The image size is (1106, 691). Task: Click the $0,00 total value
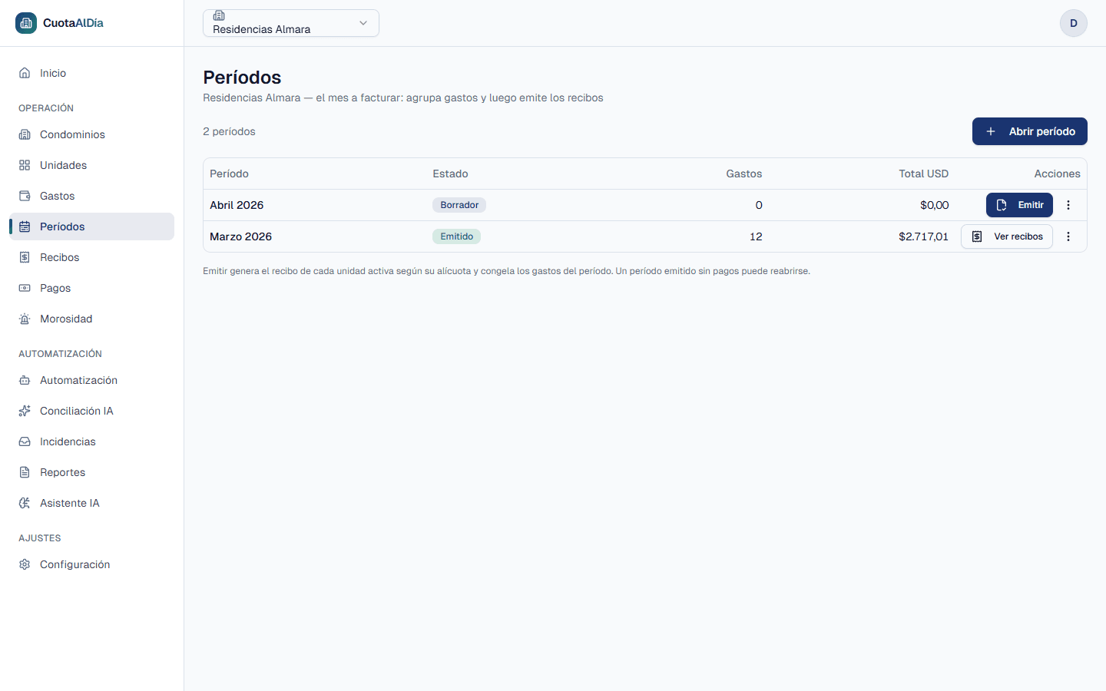click(x=934, y=205)
